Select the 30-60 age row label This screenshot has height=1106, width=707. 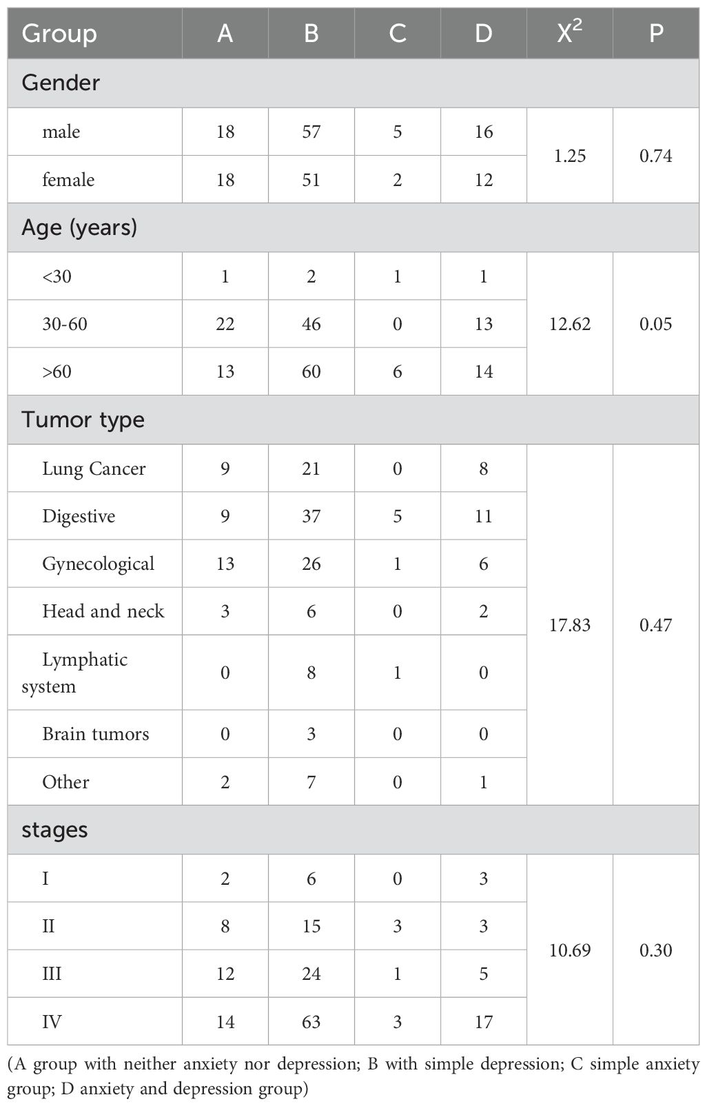coord(65,324)
